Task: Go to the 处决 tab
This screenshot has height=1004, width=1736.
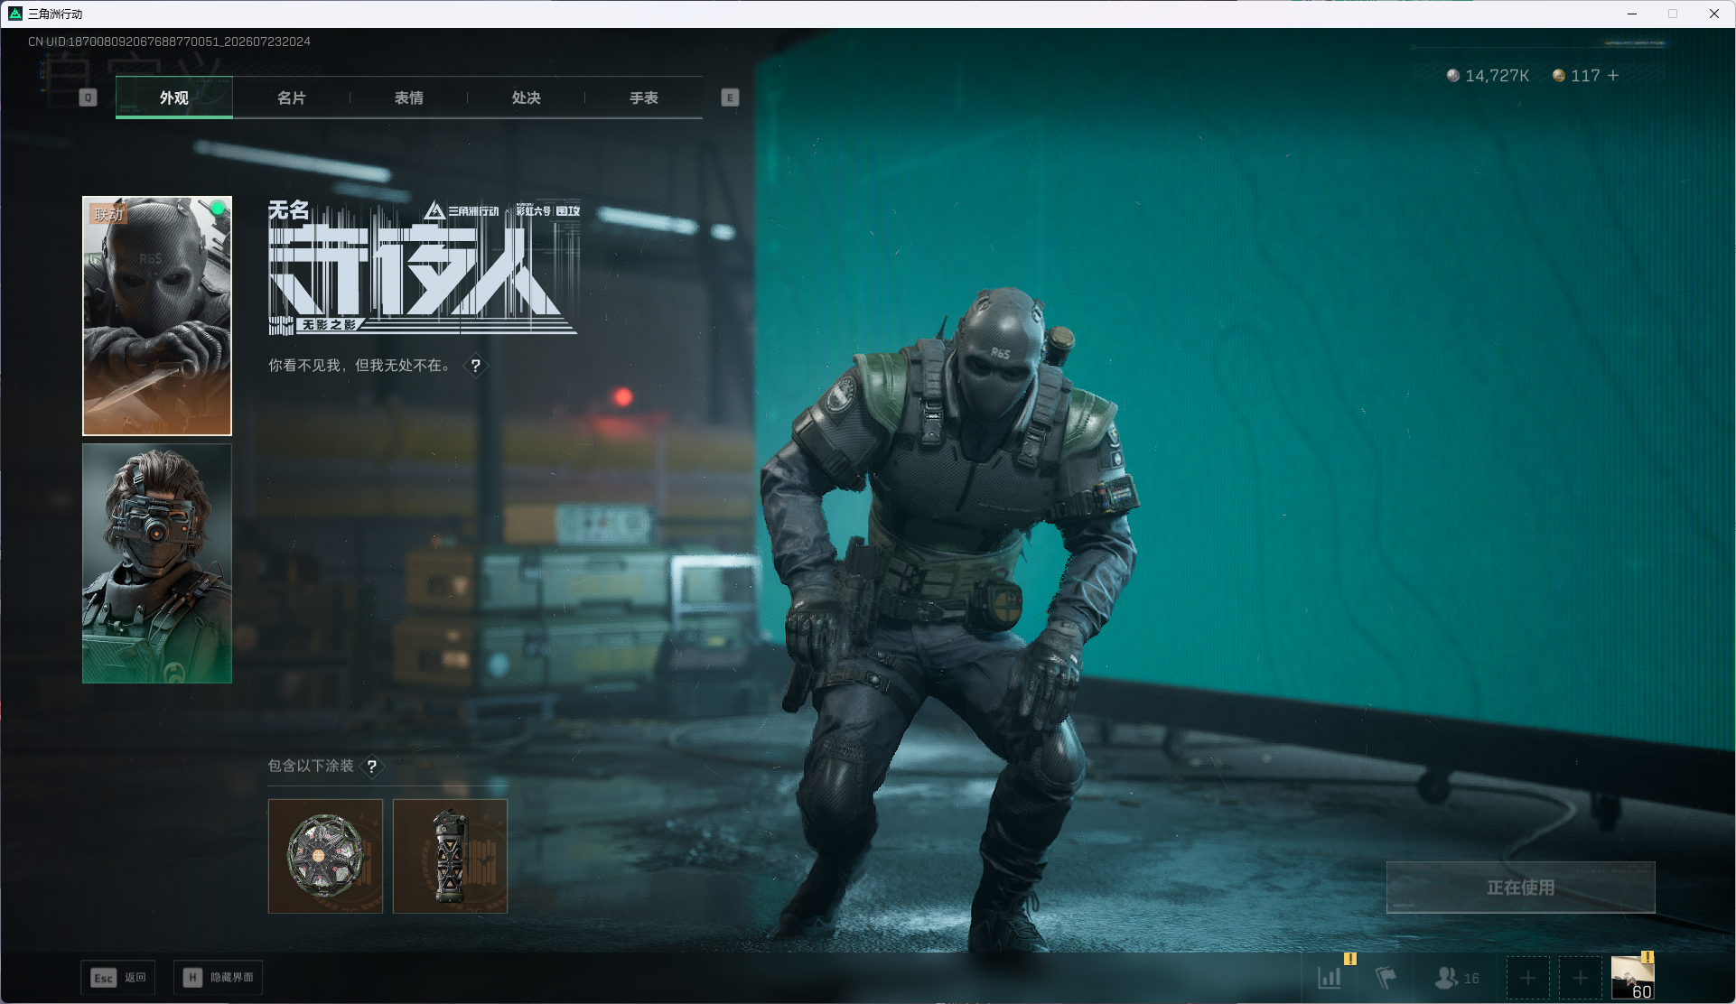Action: coord(527,98)
